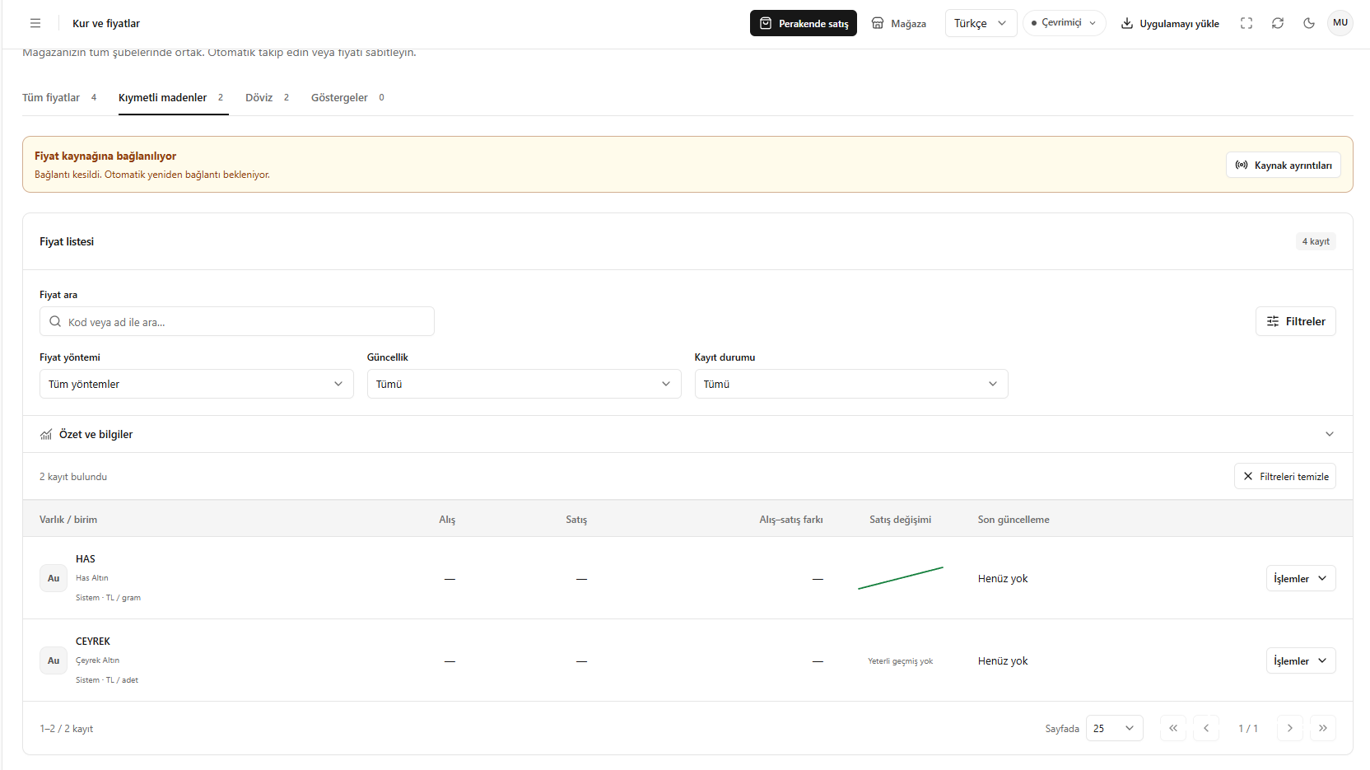Clear filters with Filtreleri temizle
The width and height of the screenshot is (1370, 770).
[x=1285, y=476]
